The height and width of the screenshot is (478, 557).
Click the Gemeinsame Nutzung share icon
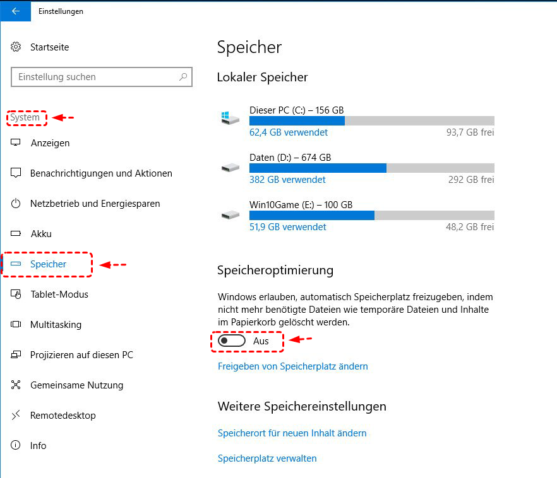point(16,385)
